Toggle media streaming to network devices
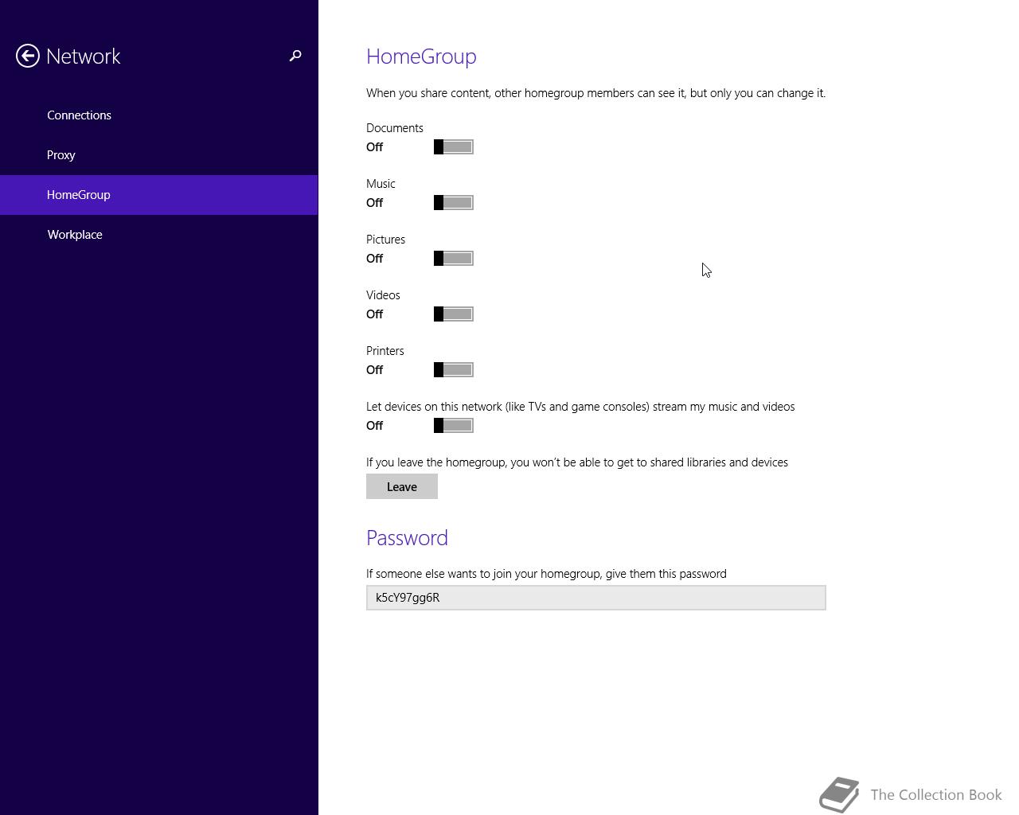The width and height of the screenshot is (1019, 815). click(x=454, y=426)
